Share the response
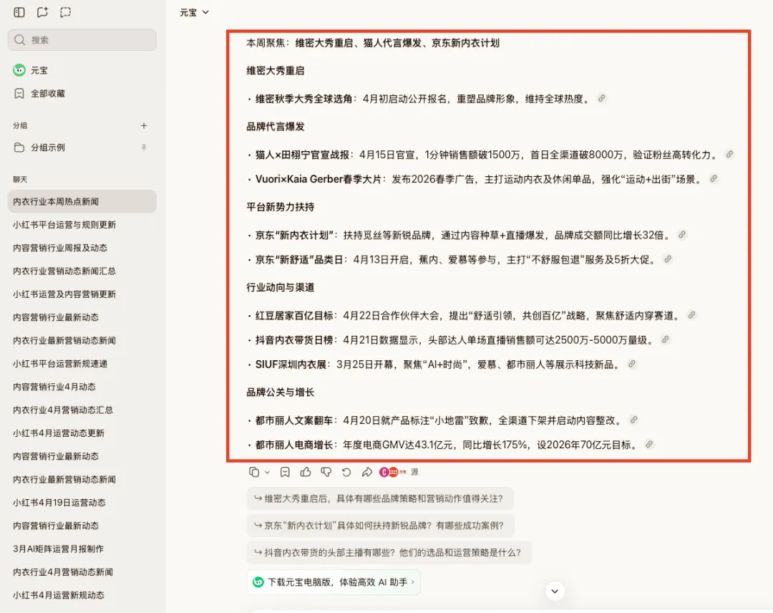This screenshot has width=773, height=613. 366,472
